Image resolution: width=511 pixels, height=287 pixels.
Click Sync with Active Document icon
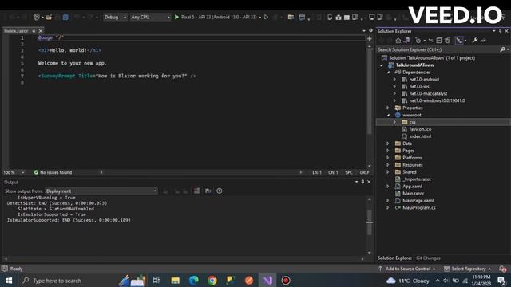click(431, 41)
